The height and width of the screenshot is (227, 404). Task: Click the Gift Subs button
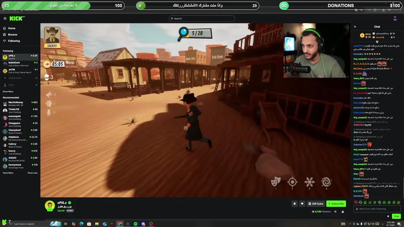pos(316,204)
